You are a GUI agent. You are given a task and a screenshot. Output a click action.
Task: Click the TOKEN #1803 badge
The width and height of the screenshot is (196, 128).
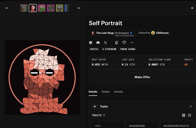tap(128, 49)
